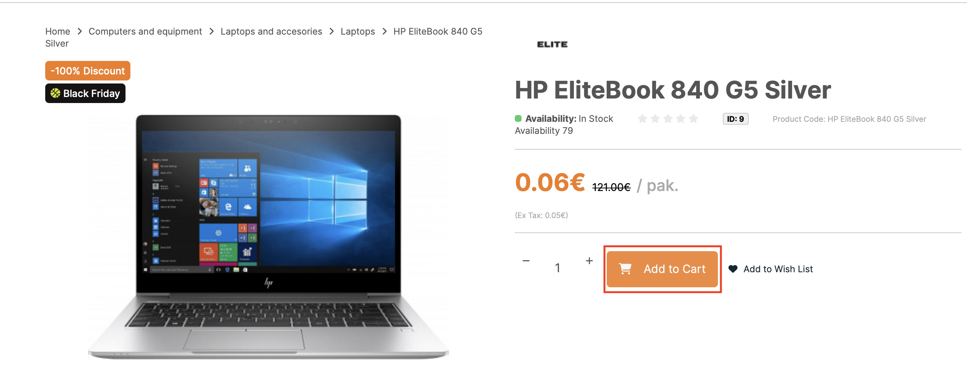Screen dimensions: 967x370
Task: Open Laptops and accesories breadcrumb
Action: click(271, 31)
